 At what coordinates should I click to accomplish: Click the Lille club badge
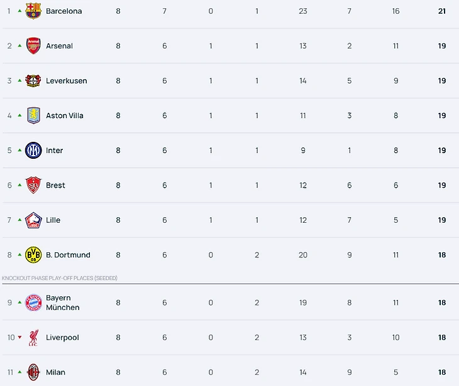(x=33, y=220)
